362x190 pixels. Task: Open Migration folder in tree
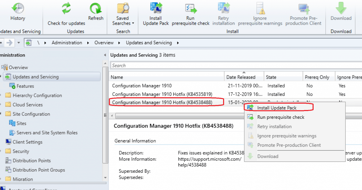pyautogui.click(x=23, y=179)
